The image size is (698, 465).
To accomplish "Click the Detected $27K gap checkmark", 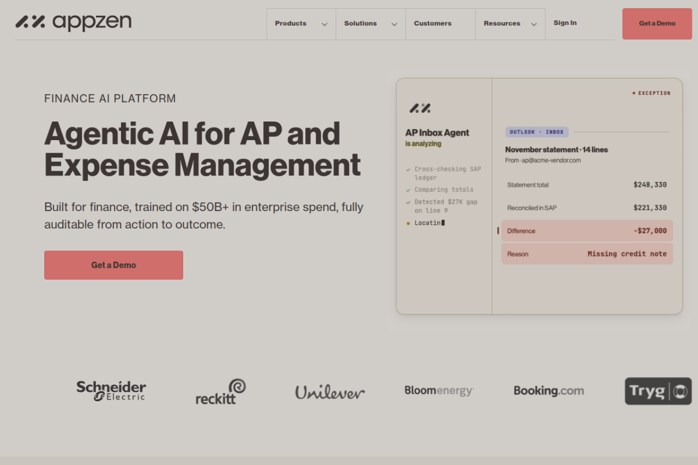I will [408, 202].
